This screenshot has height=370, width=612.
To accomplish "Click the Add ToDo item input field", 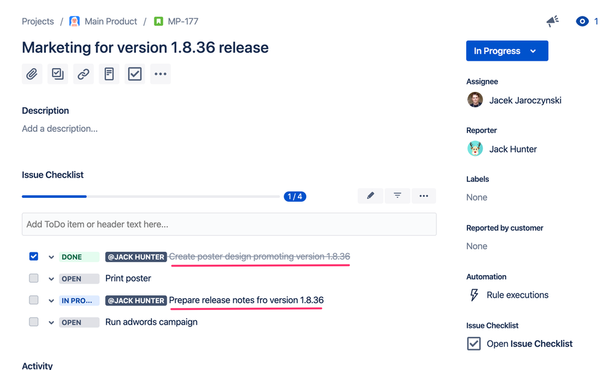I will (229, 224).
